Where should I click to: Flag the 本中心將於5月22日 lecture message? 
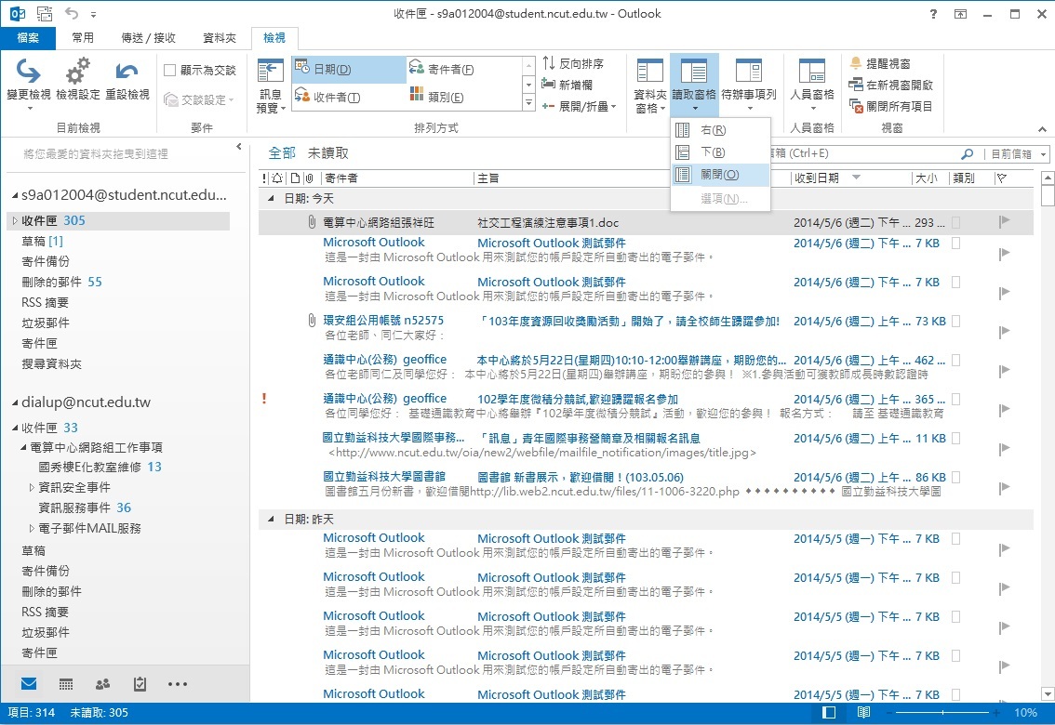[x=1005, y=370]
